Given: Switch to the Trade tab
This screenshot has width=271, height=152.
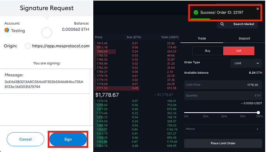Looking at the screenshot, I should (202, 39).
